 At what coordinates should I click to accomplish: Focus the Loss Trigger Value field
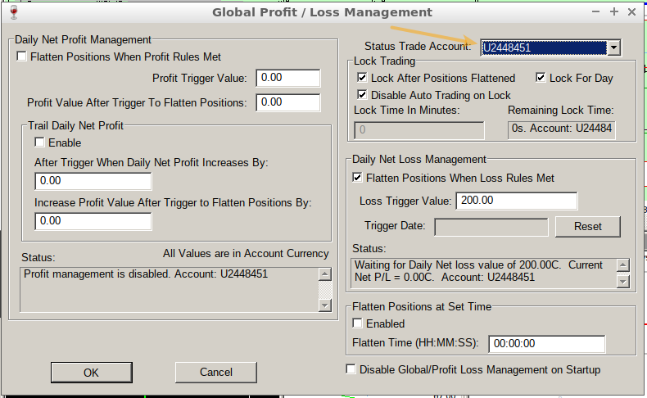click(517, 201)
